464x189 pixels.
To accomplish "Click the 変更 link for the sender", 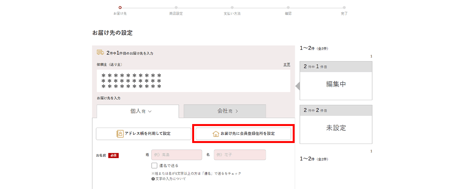I will [287, 65].
